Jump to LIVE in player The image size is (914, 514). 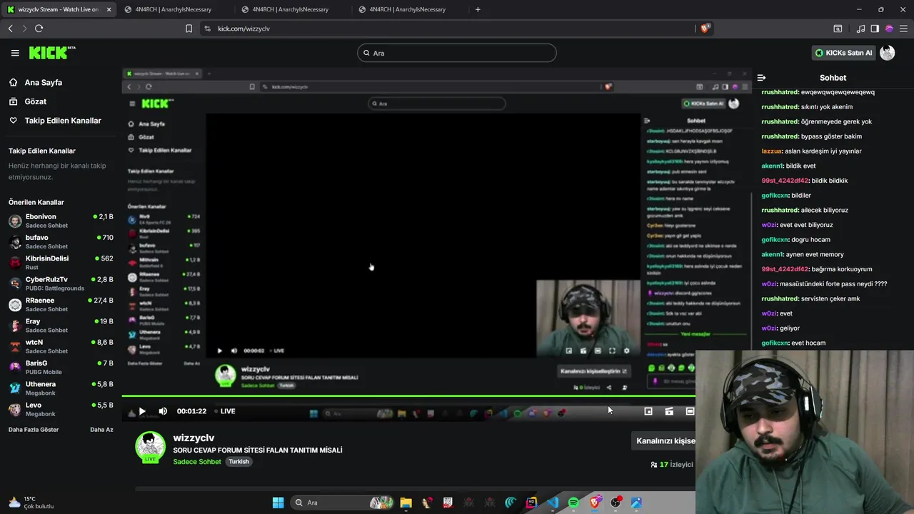[x=224, y=411]
